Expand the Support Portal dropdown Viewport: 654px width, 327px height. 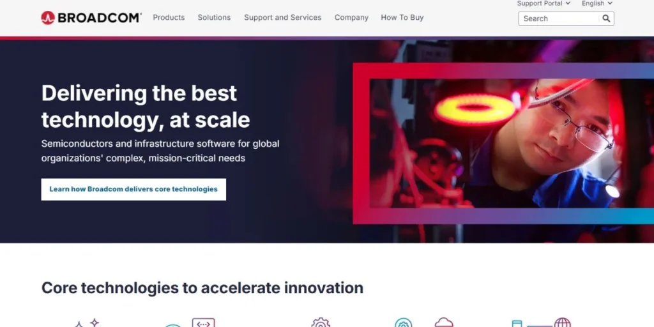pos(544,3)
